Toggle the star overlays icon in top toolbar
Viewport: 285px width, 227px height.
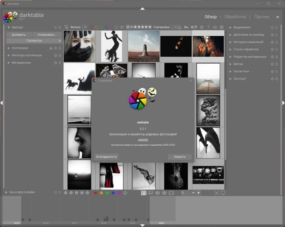pyautogui.click(x=202, y=27)
